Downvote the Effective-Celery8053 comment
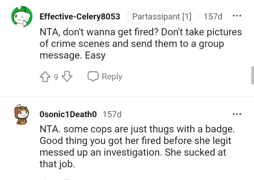 (x=67, y=77)
